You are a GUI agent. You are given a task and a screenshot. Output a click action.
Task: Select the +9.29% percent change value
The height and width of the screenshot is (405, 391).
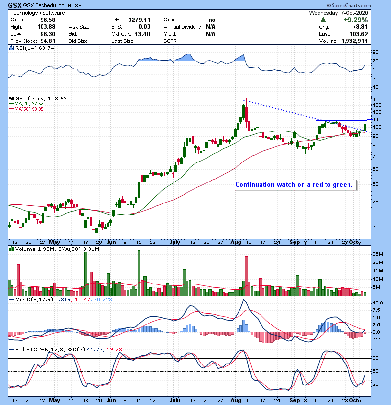coord(355,20)
